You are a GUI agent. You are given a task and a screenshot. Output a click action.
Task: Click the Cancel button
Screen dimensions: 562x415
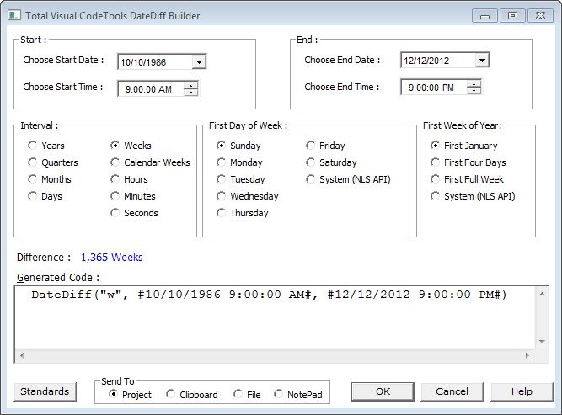pyautogui.click(x=452, y=391)
